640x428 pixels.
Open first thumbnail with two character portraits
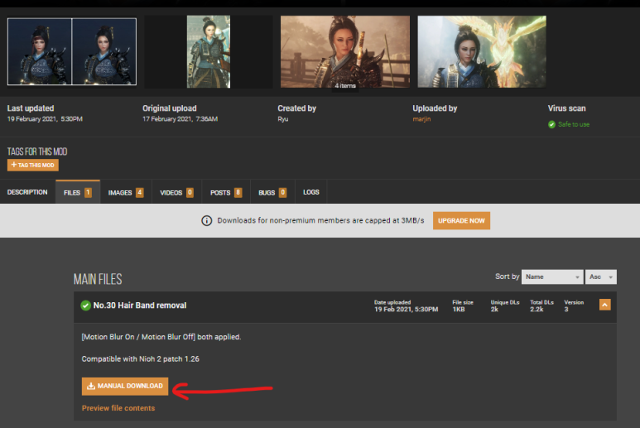pyautogui.click(x=72, y=51)
